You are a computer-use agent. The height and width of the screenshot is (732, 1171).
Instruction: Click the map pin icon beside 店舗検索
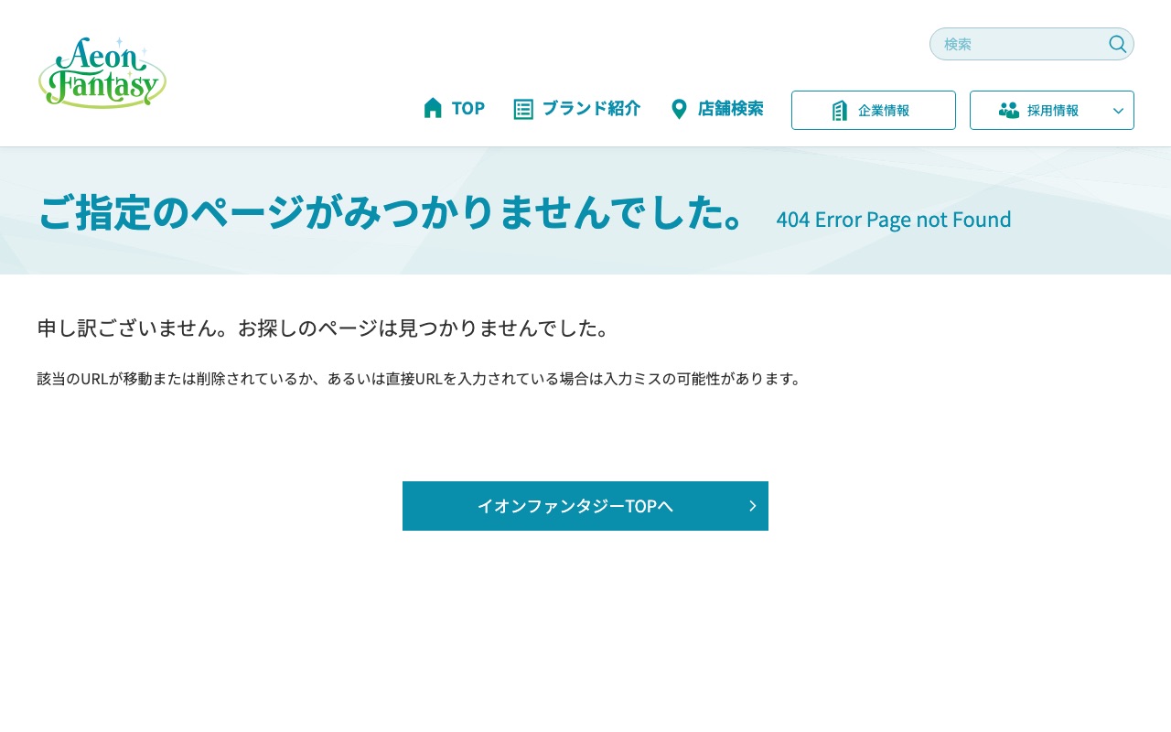pos(679,109)
